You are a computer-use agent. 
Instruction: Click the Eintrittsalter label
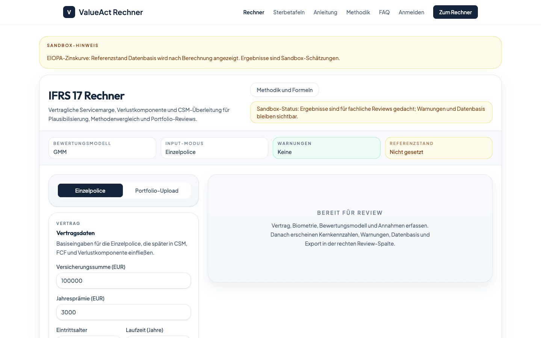click(x=72, y=330)
